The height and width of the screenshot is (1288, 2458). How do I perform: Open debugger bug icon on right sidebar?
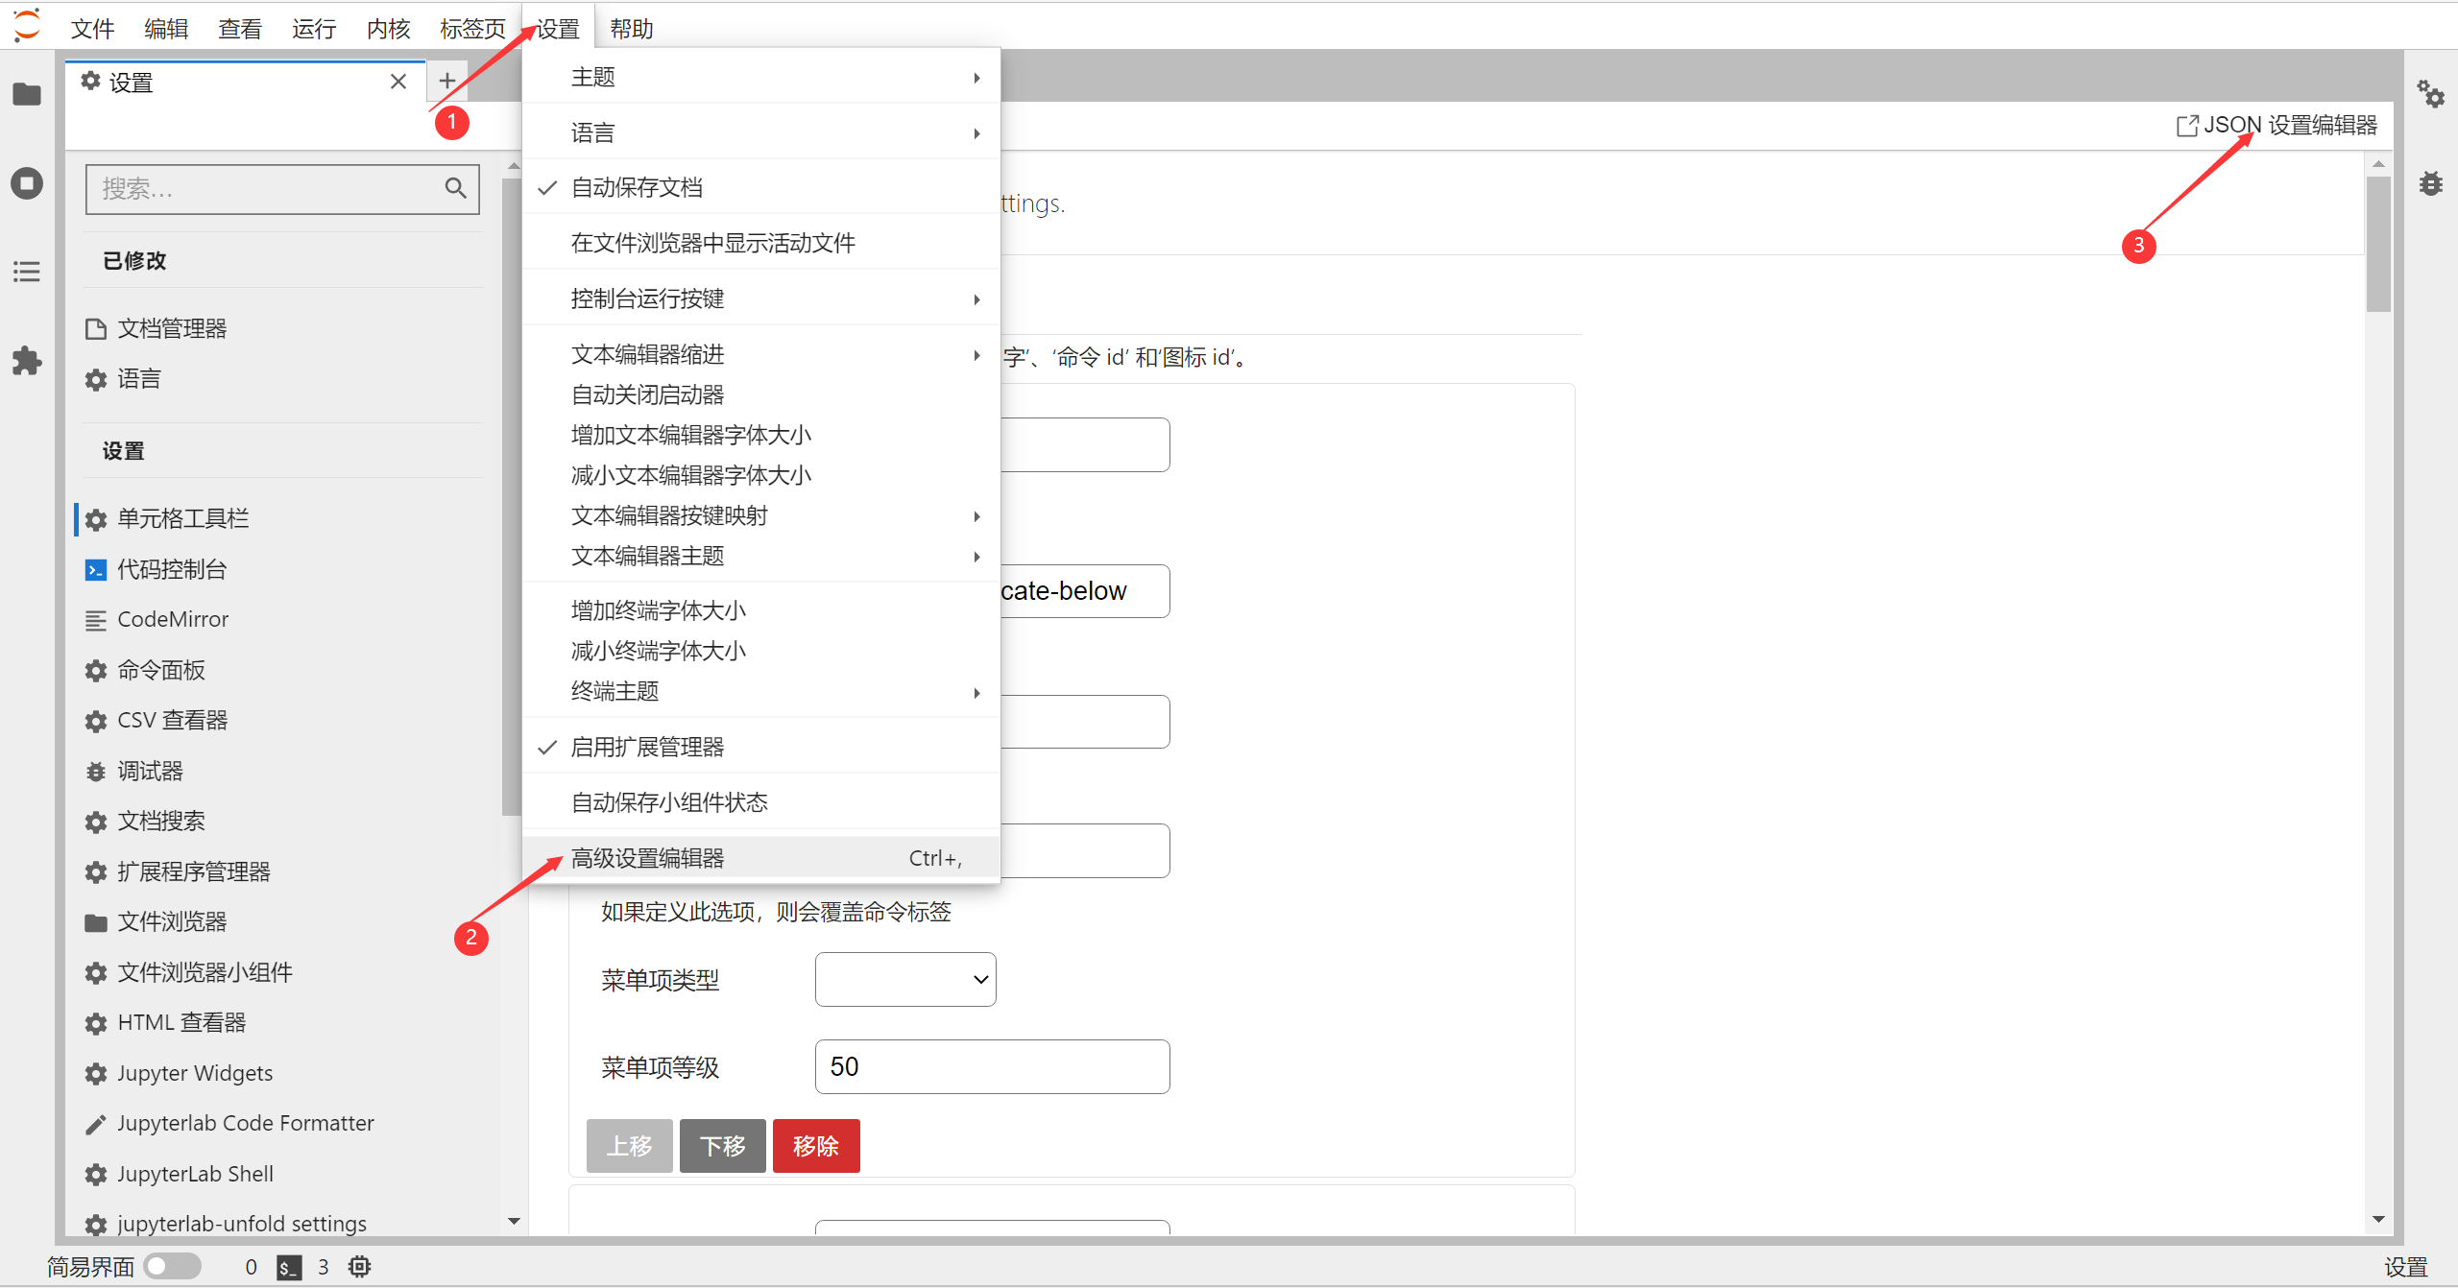(2431, 182)
